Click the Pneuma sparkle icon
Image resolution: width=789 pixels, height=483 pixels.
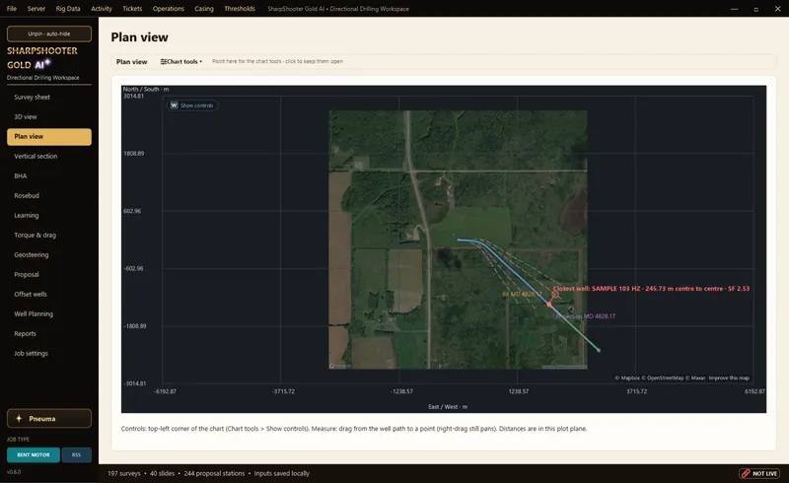(x=19, y=418)
